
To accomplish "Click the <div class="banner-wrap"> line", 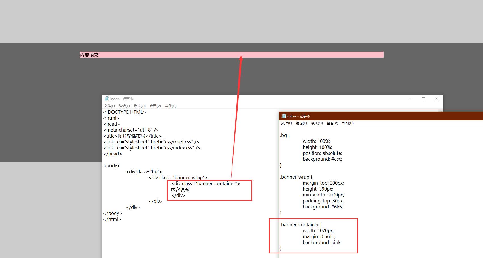I will tap(178, 177).
